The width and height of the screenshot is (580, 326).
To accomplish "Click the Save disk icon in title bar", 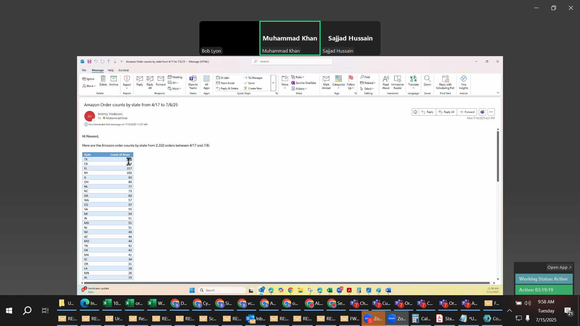I will coord(89,62).
